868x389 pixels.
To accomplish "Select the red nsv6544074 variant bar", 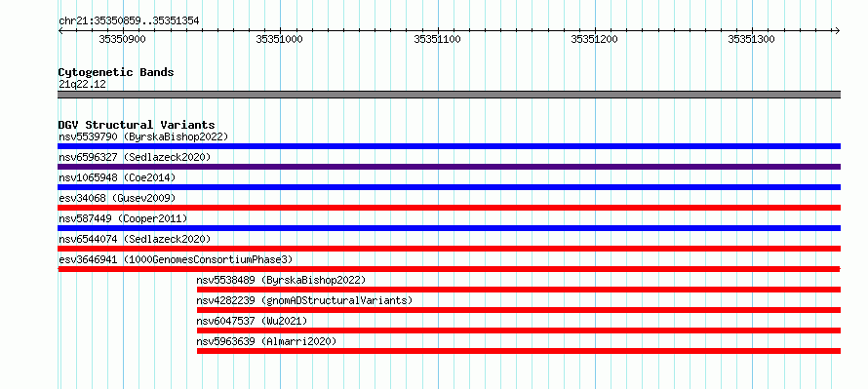I will tap(450, 249).
